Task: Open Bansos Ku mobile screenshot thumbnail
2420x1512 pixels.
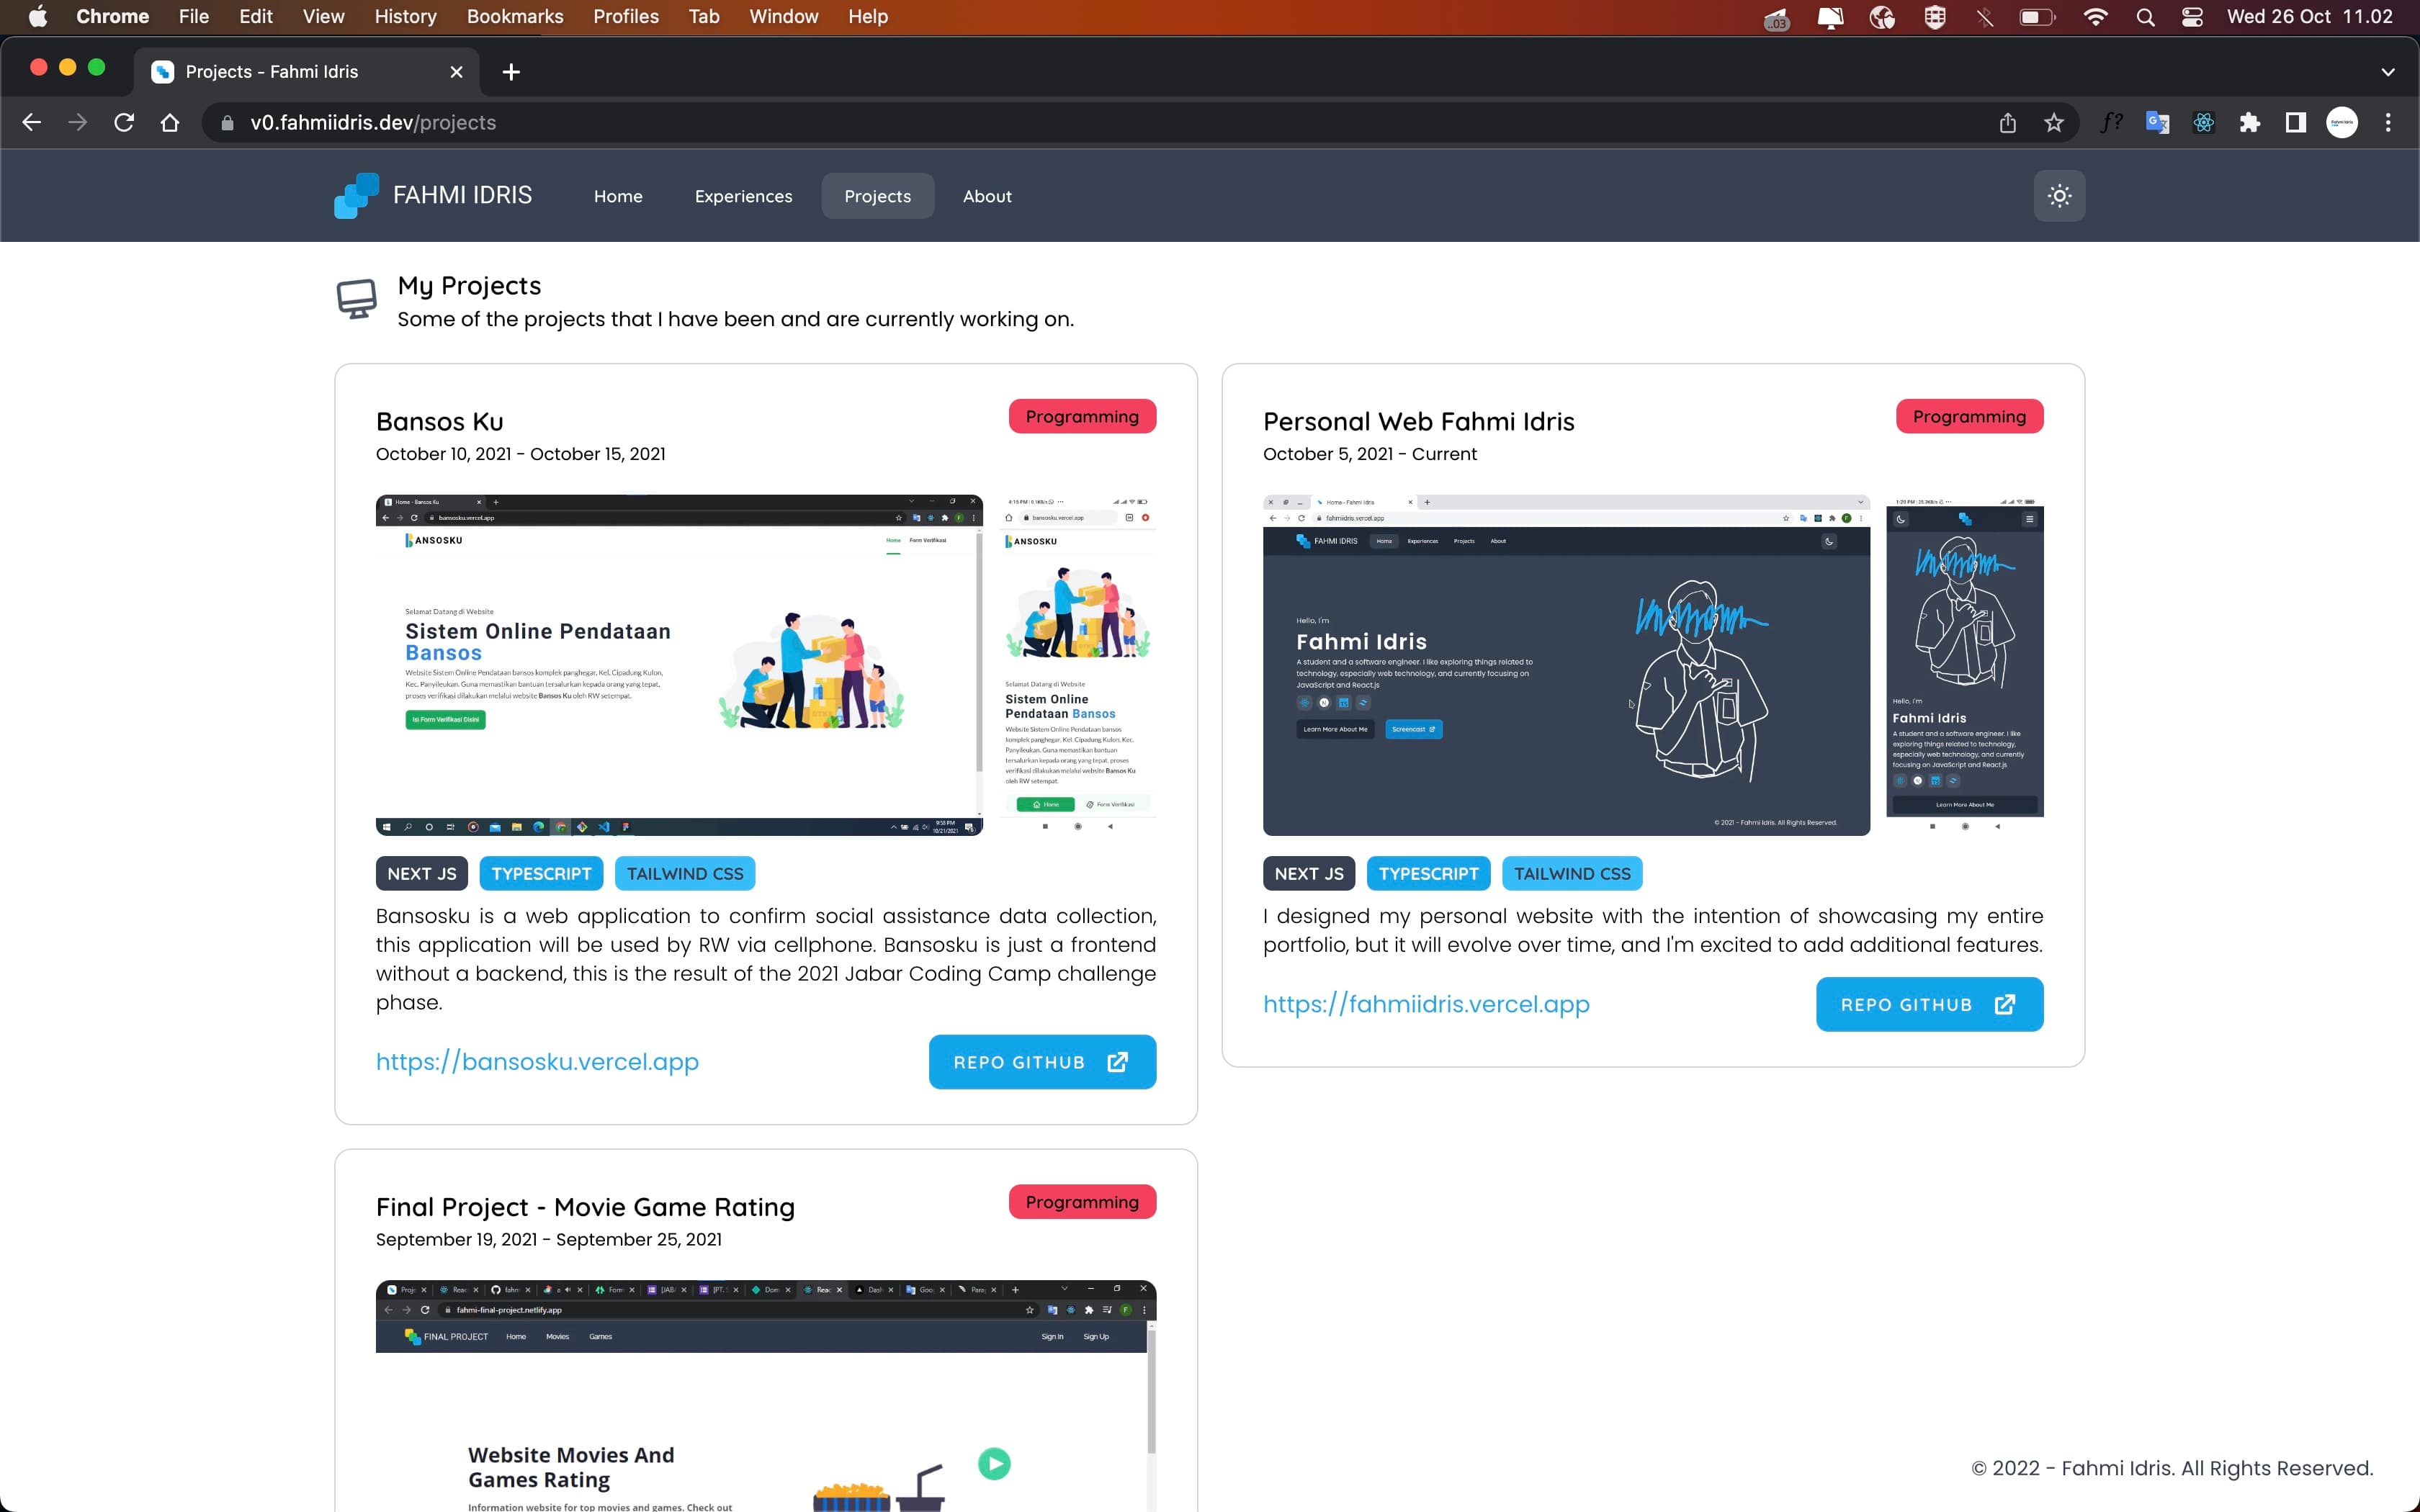Action: [1077, 665]
